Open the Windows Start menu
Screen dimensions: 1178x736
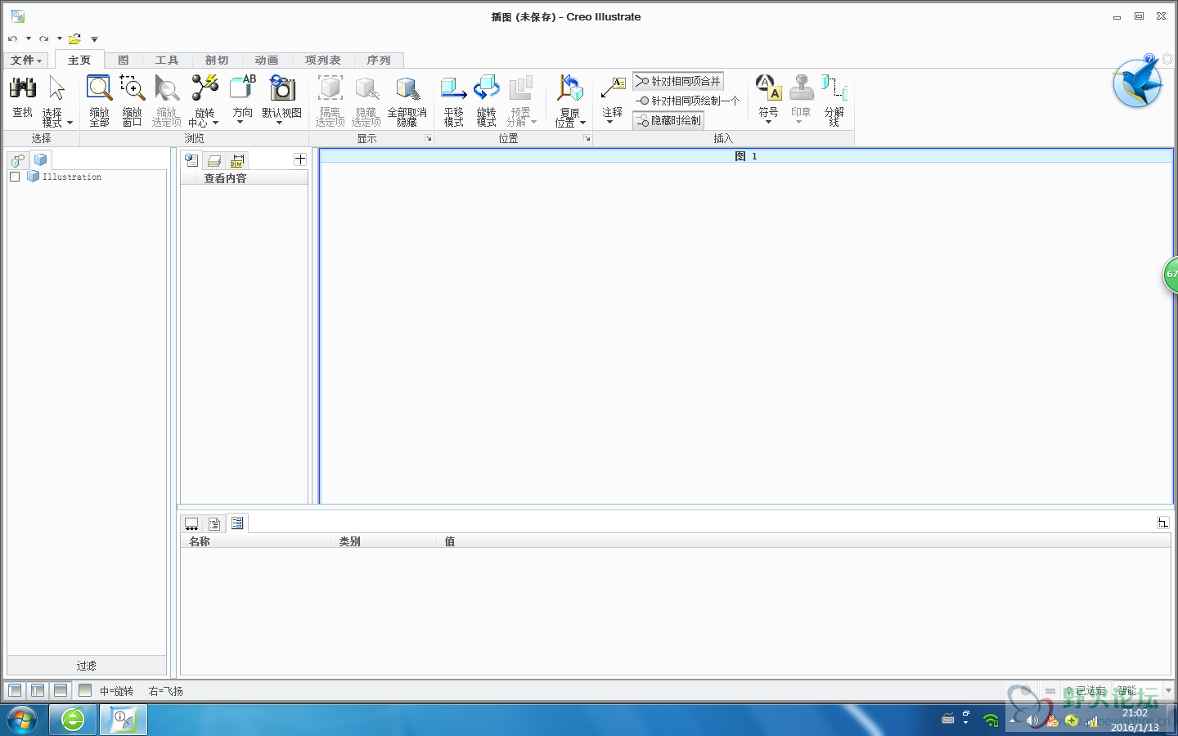22,720
